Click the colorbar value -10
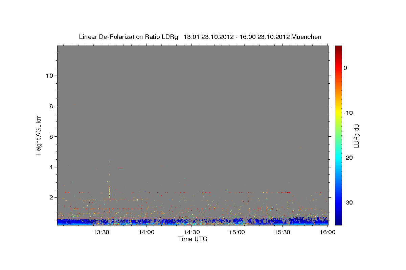This screenshot has height=270, width=406. 348,113
